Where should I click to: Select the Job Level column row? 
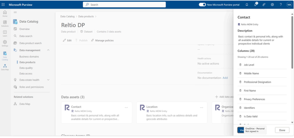pos(262,65)
